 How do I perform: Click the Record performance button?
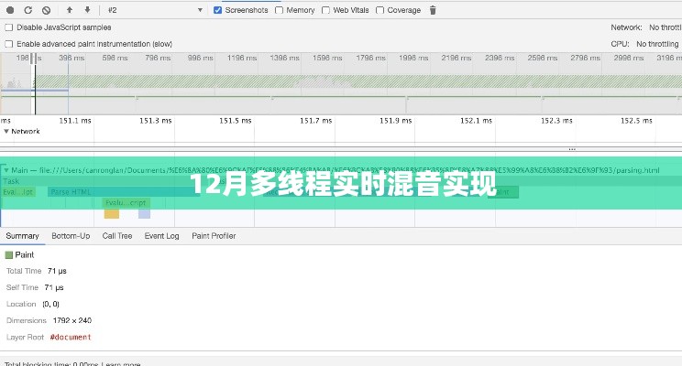(9, 10)
